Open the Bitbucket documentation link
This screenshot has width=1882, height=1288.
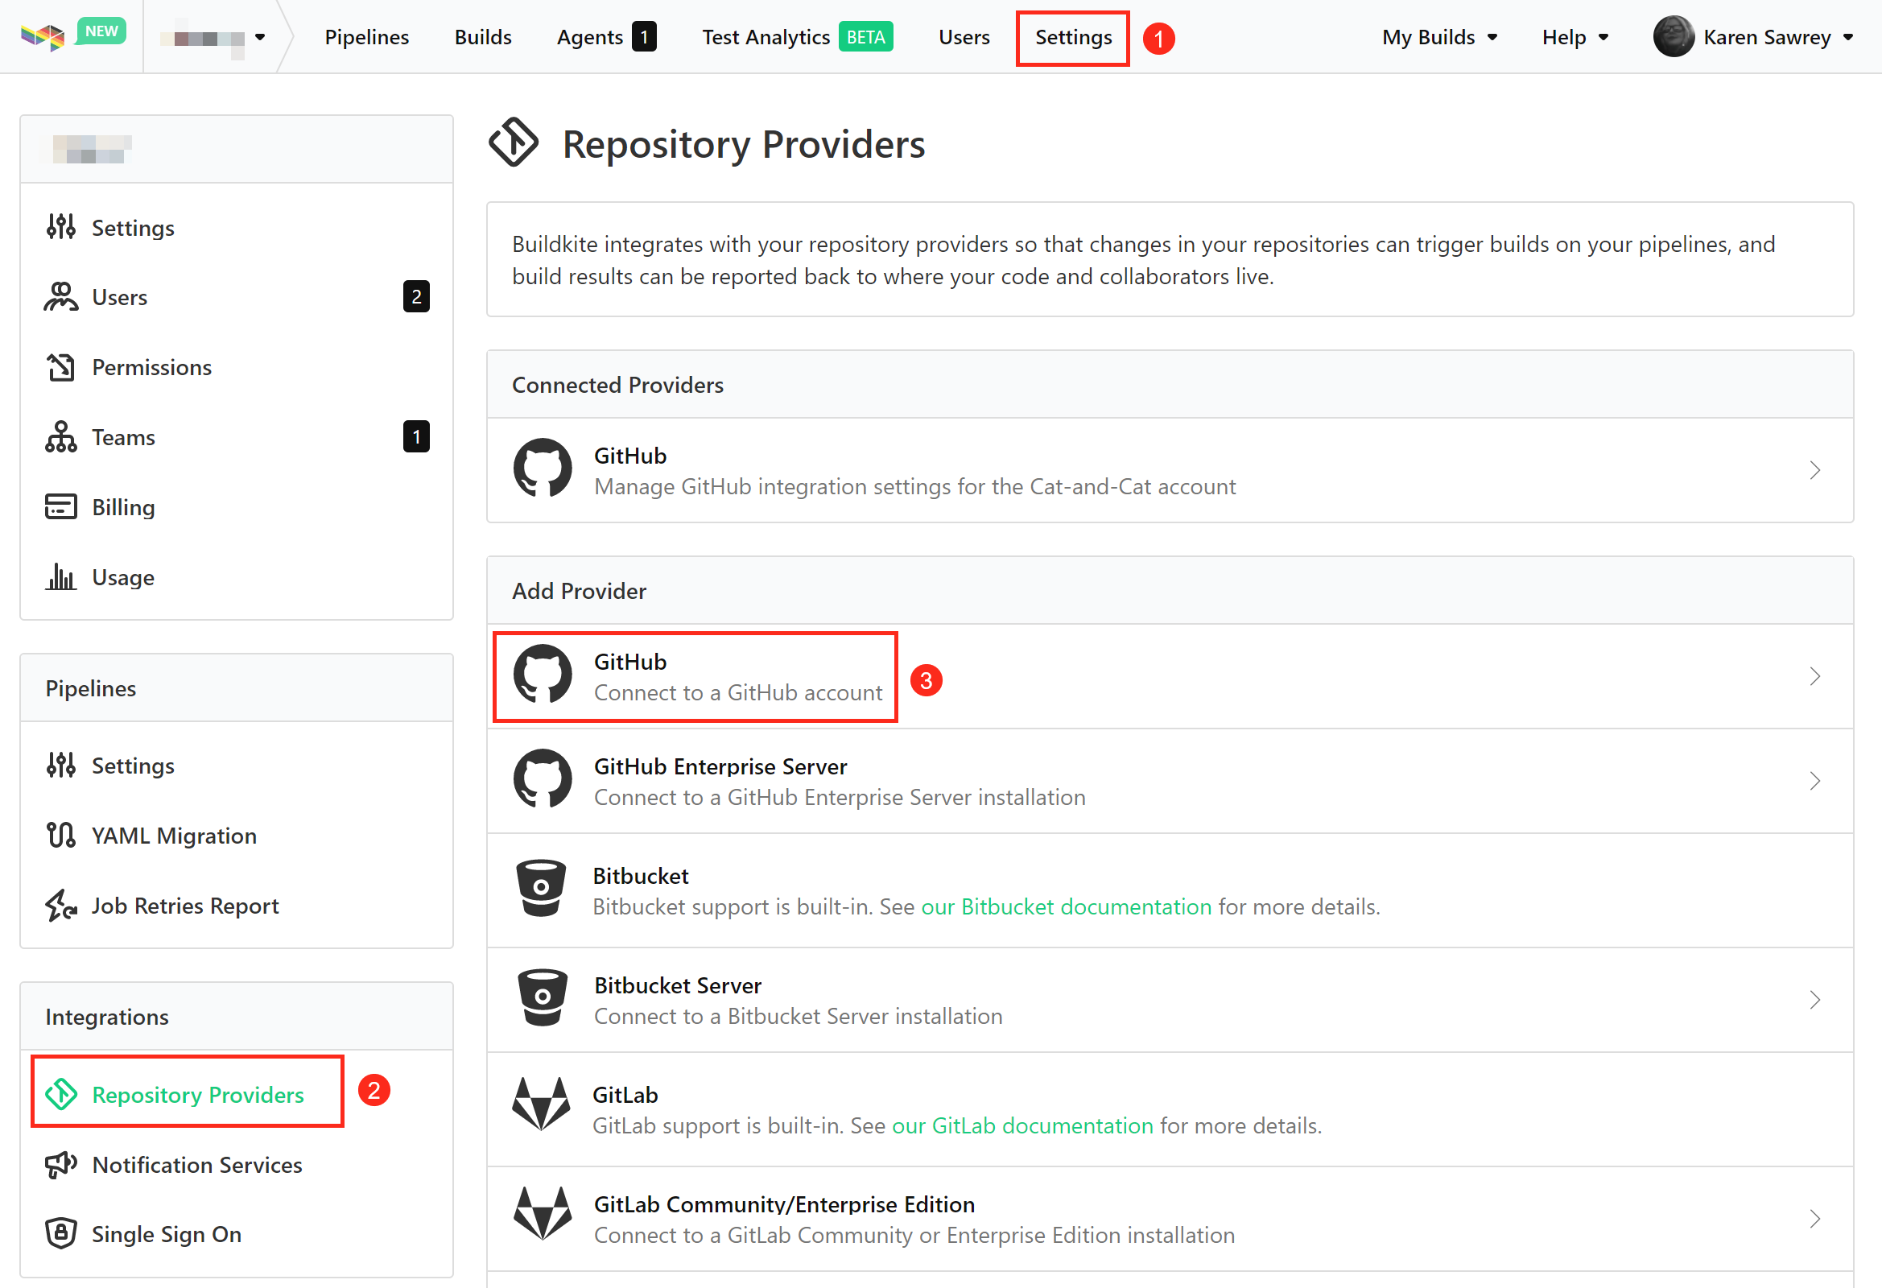coord(1066,906)
